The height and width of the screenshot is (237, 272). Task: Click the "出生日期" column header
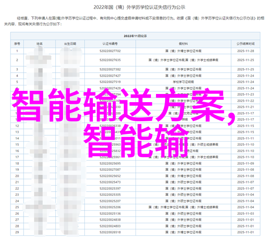pyautogui.click(x=70, y=44)
